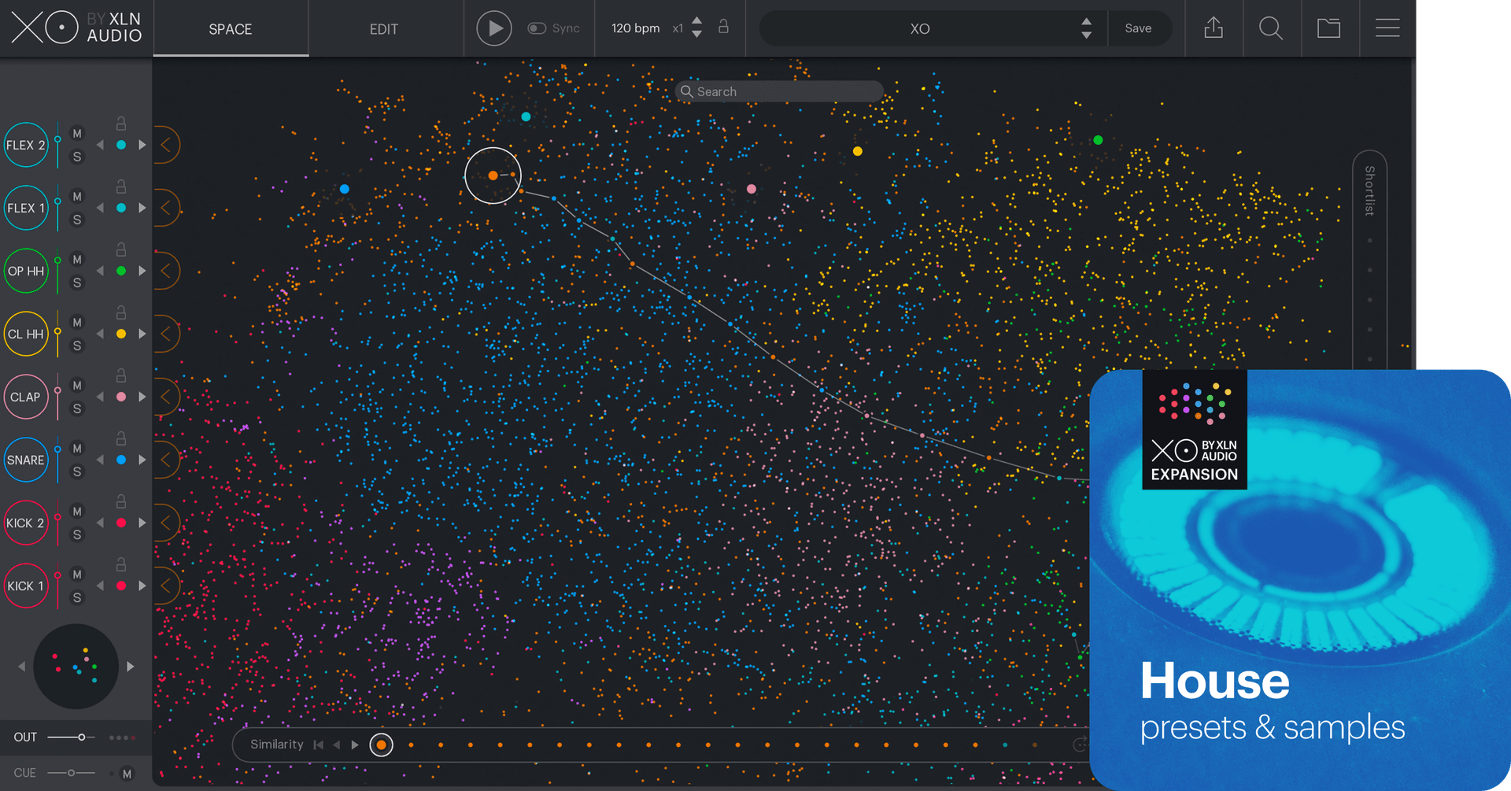Expand KICK 1 channel chevron

166,586
